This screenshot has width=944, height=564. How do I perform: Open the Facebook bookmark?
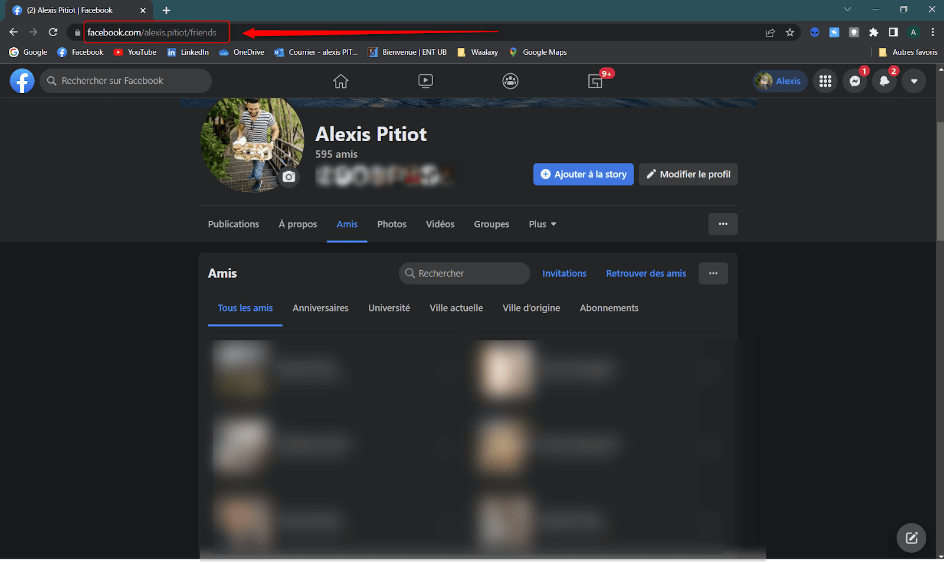pos(80,52)
